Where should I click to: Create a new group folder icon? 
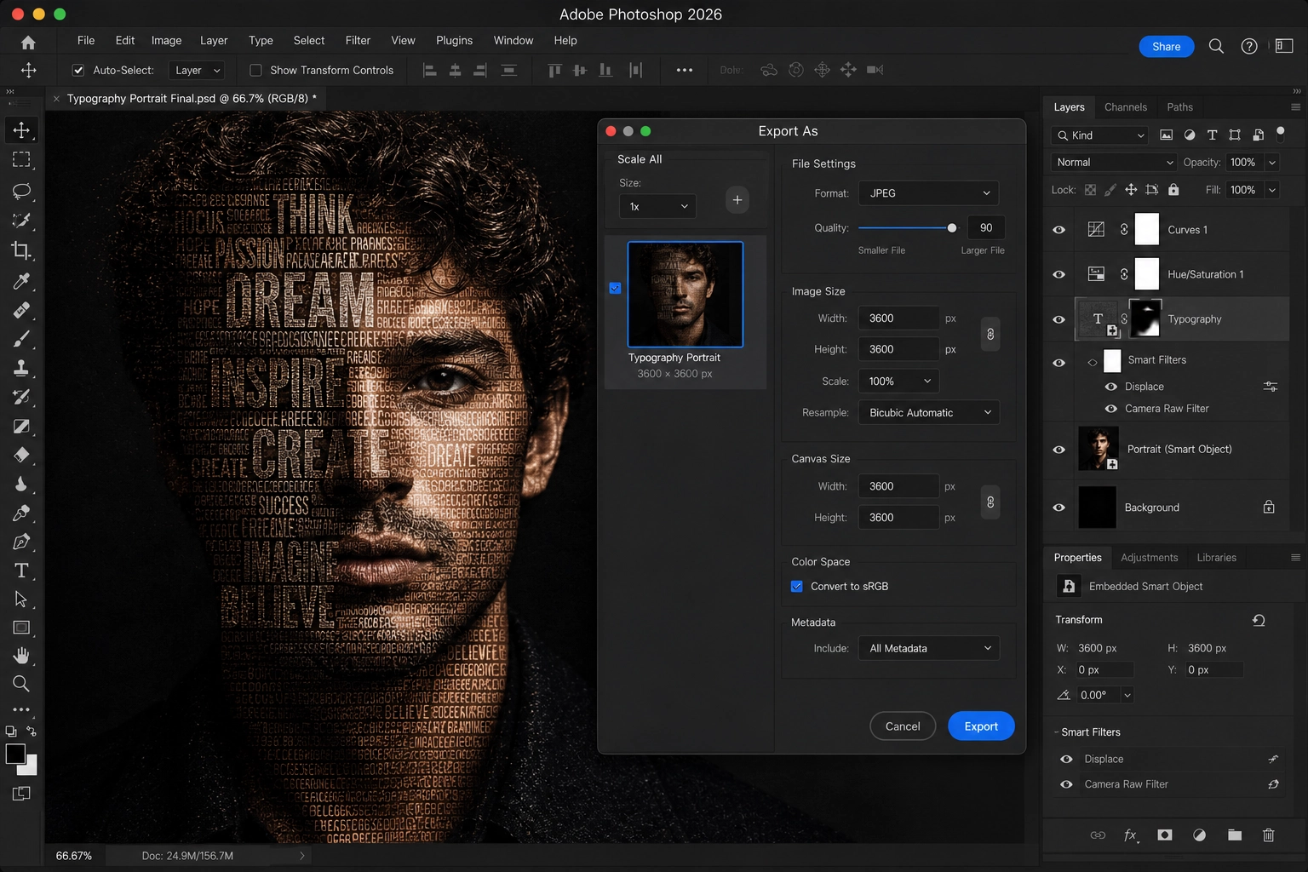click(x=1235, y=835)
